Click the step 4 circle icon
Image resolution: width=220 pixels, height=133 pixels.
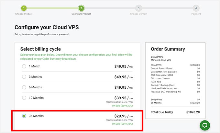click(x=196, y=8)
